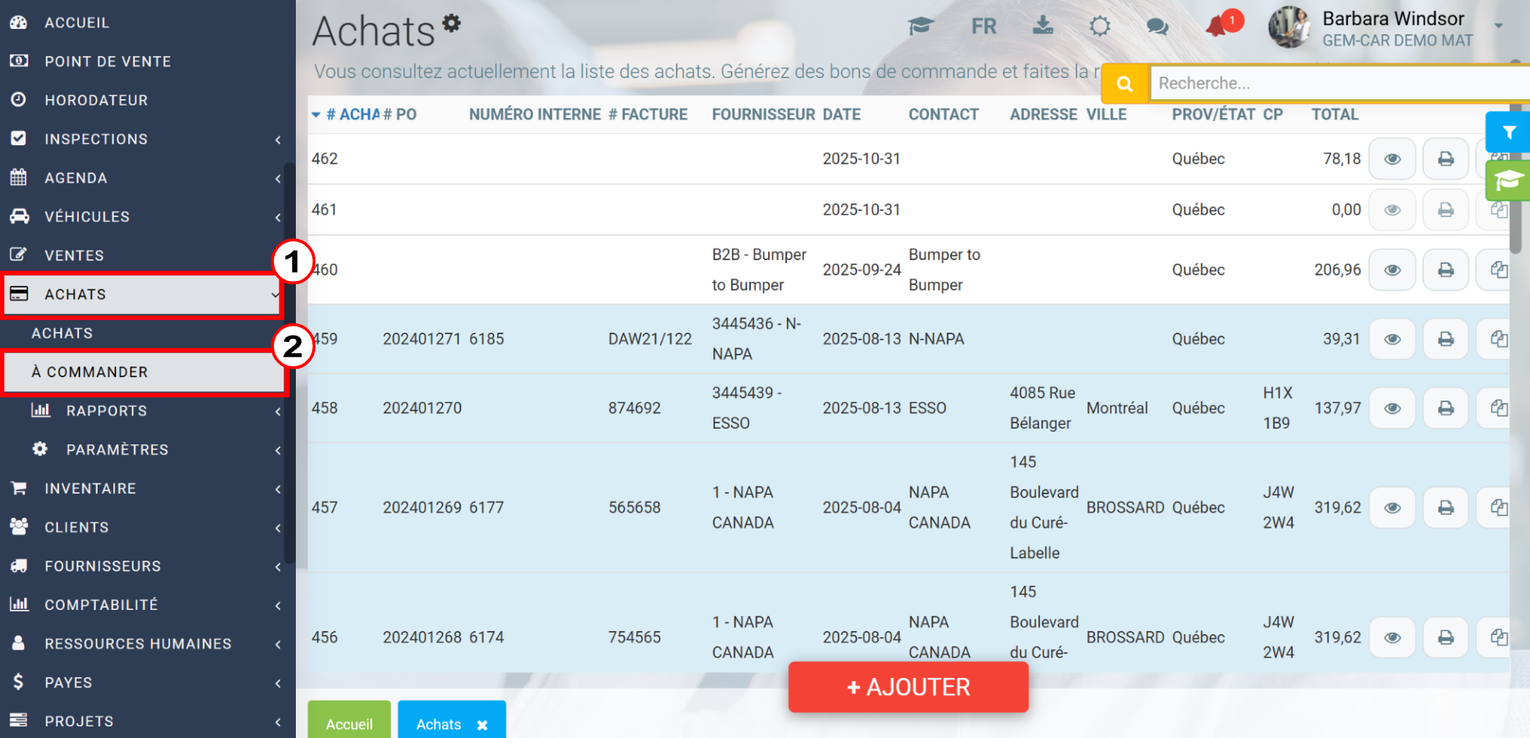Viewport: 1530px width, 738px height.
Task: Open the chat messages icon
Action: [x=1157, y=27]
